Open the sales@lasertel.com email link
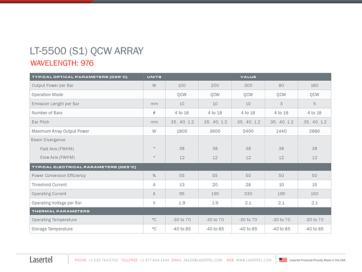 tap(203, 260)
